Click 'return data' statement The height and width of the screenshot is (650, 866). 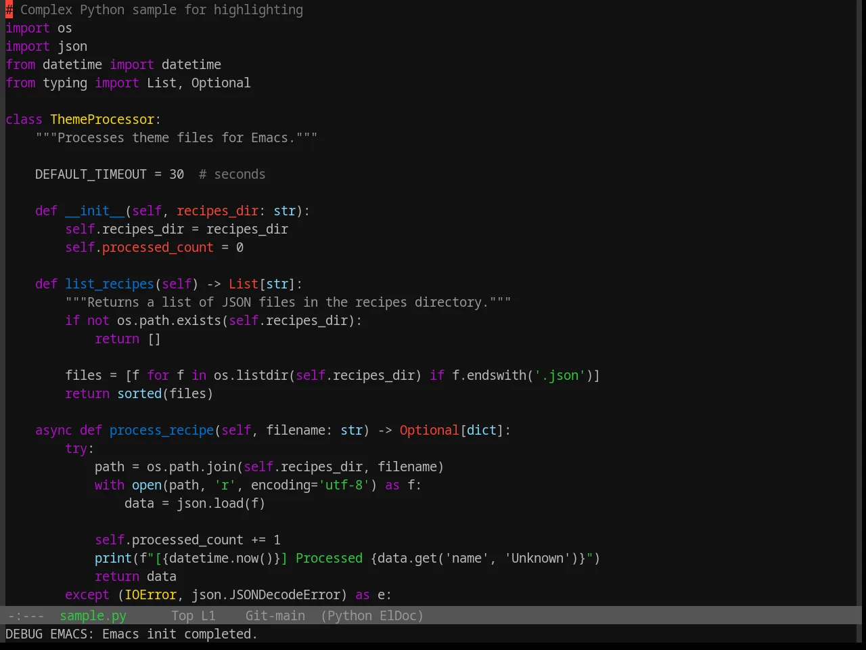(x=135, y=576)
